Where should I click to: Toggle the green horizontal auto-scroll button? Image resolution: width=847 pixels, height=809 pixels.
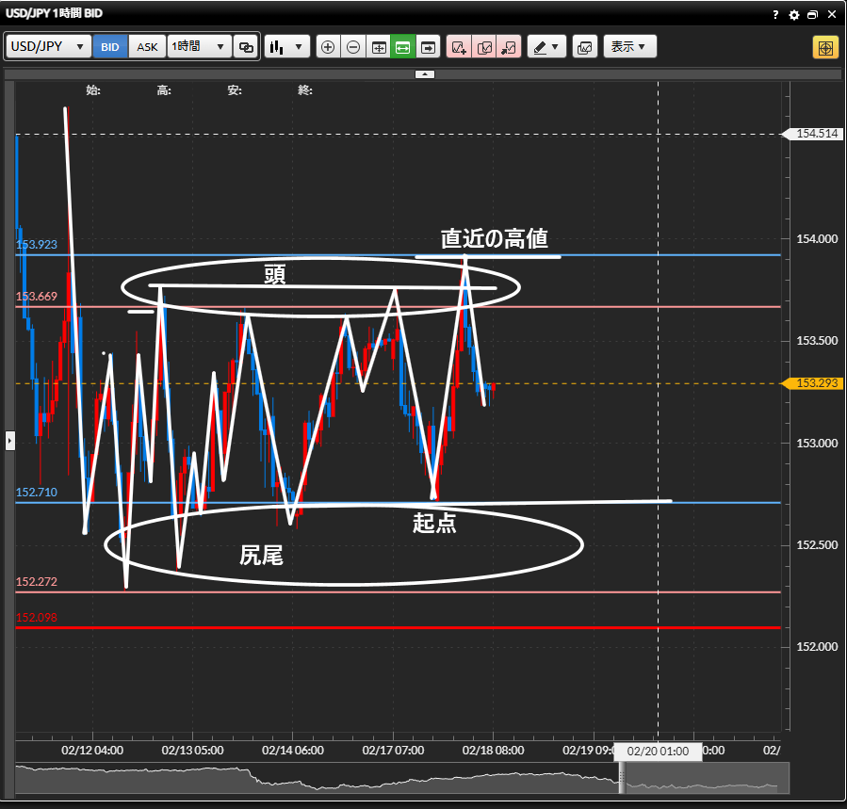[x=403, y=47]
